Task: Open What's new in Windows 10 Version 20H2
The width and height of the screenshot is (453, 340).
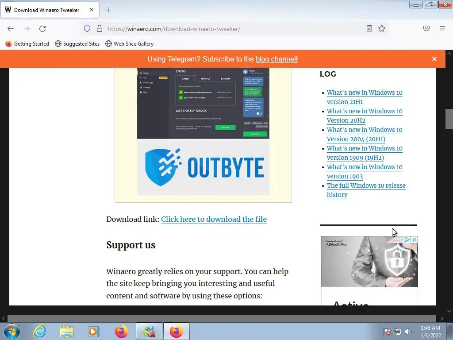Action: (x=365, y=116)
